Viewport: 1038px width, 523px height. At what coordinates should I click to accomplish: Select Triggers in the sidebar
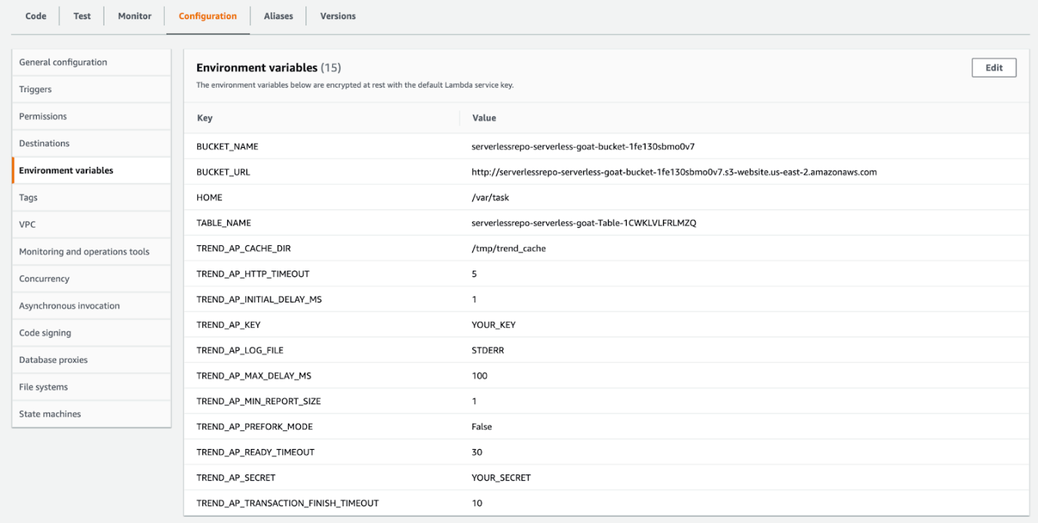[x=36, y=89]
